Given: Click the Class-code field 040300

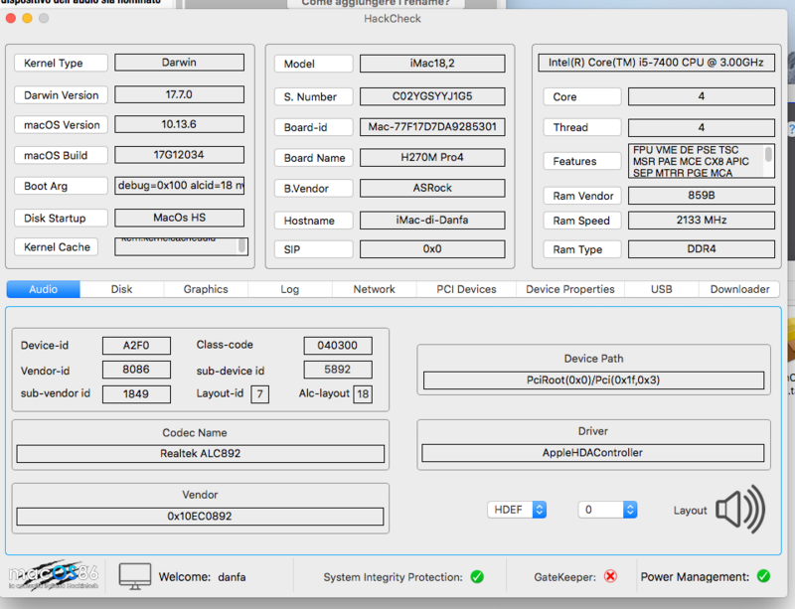Looking at the screenshot, I should pos(338,346).
